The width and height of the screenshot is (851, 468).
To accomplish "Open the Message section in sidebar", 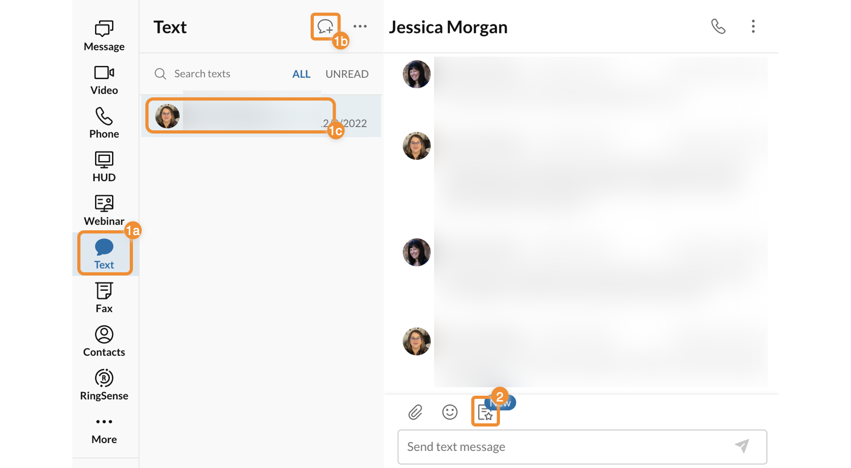I will pos(104,36).
